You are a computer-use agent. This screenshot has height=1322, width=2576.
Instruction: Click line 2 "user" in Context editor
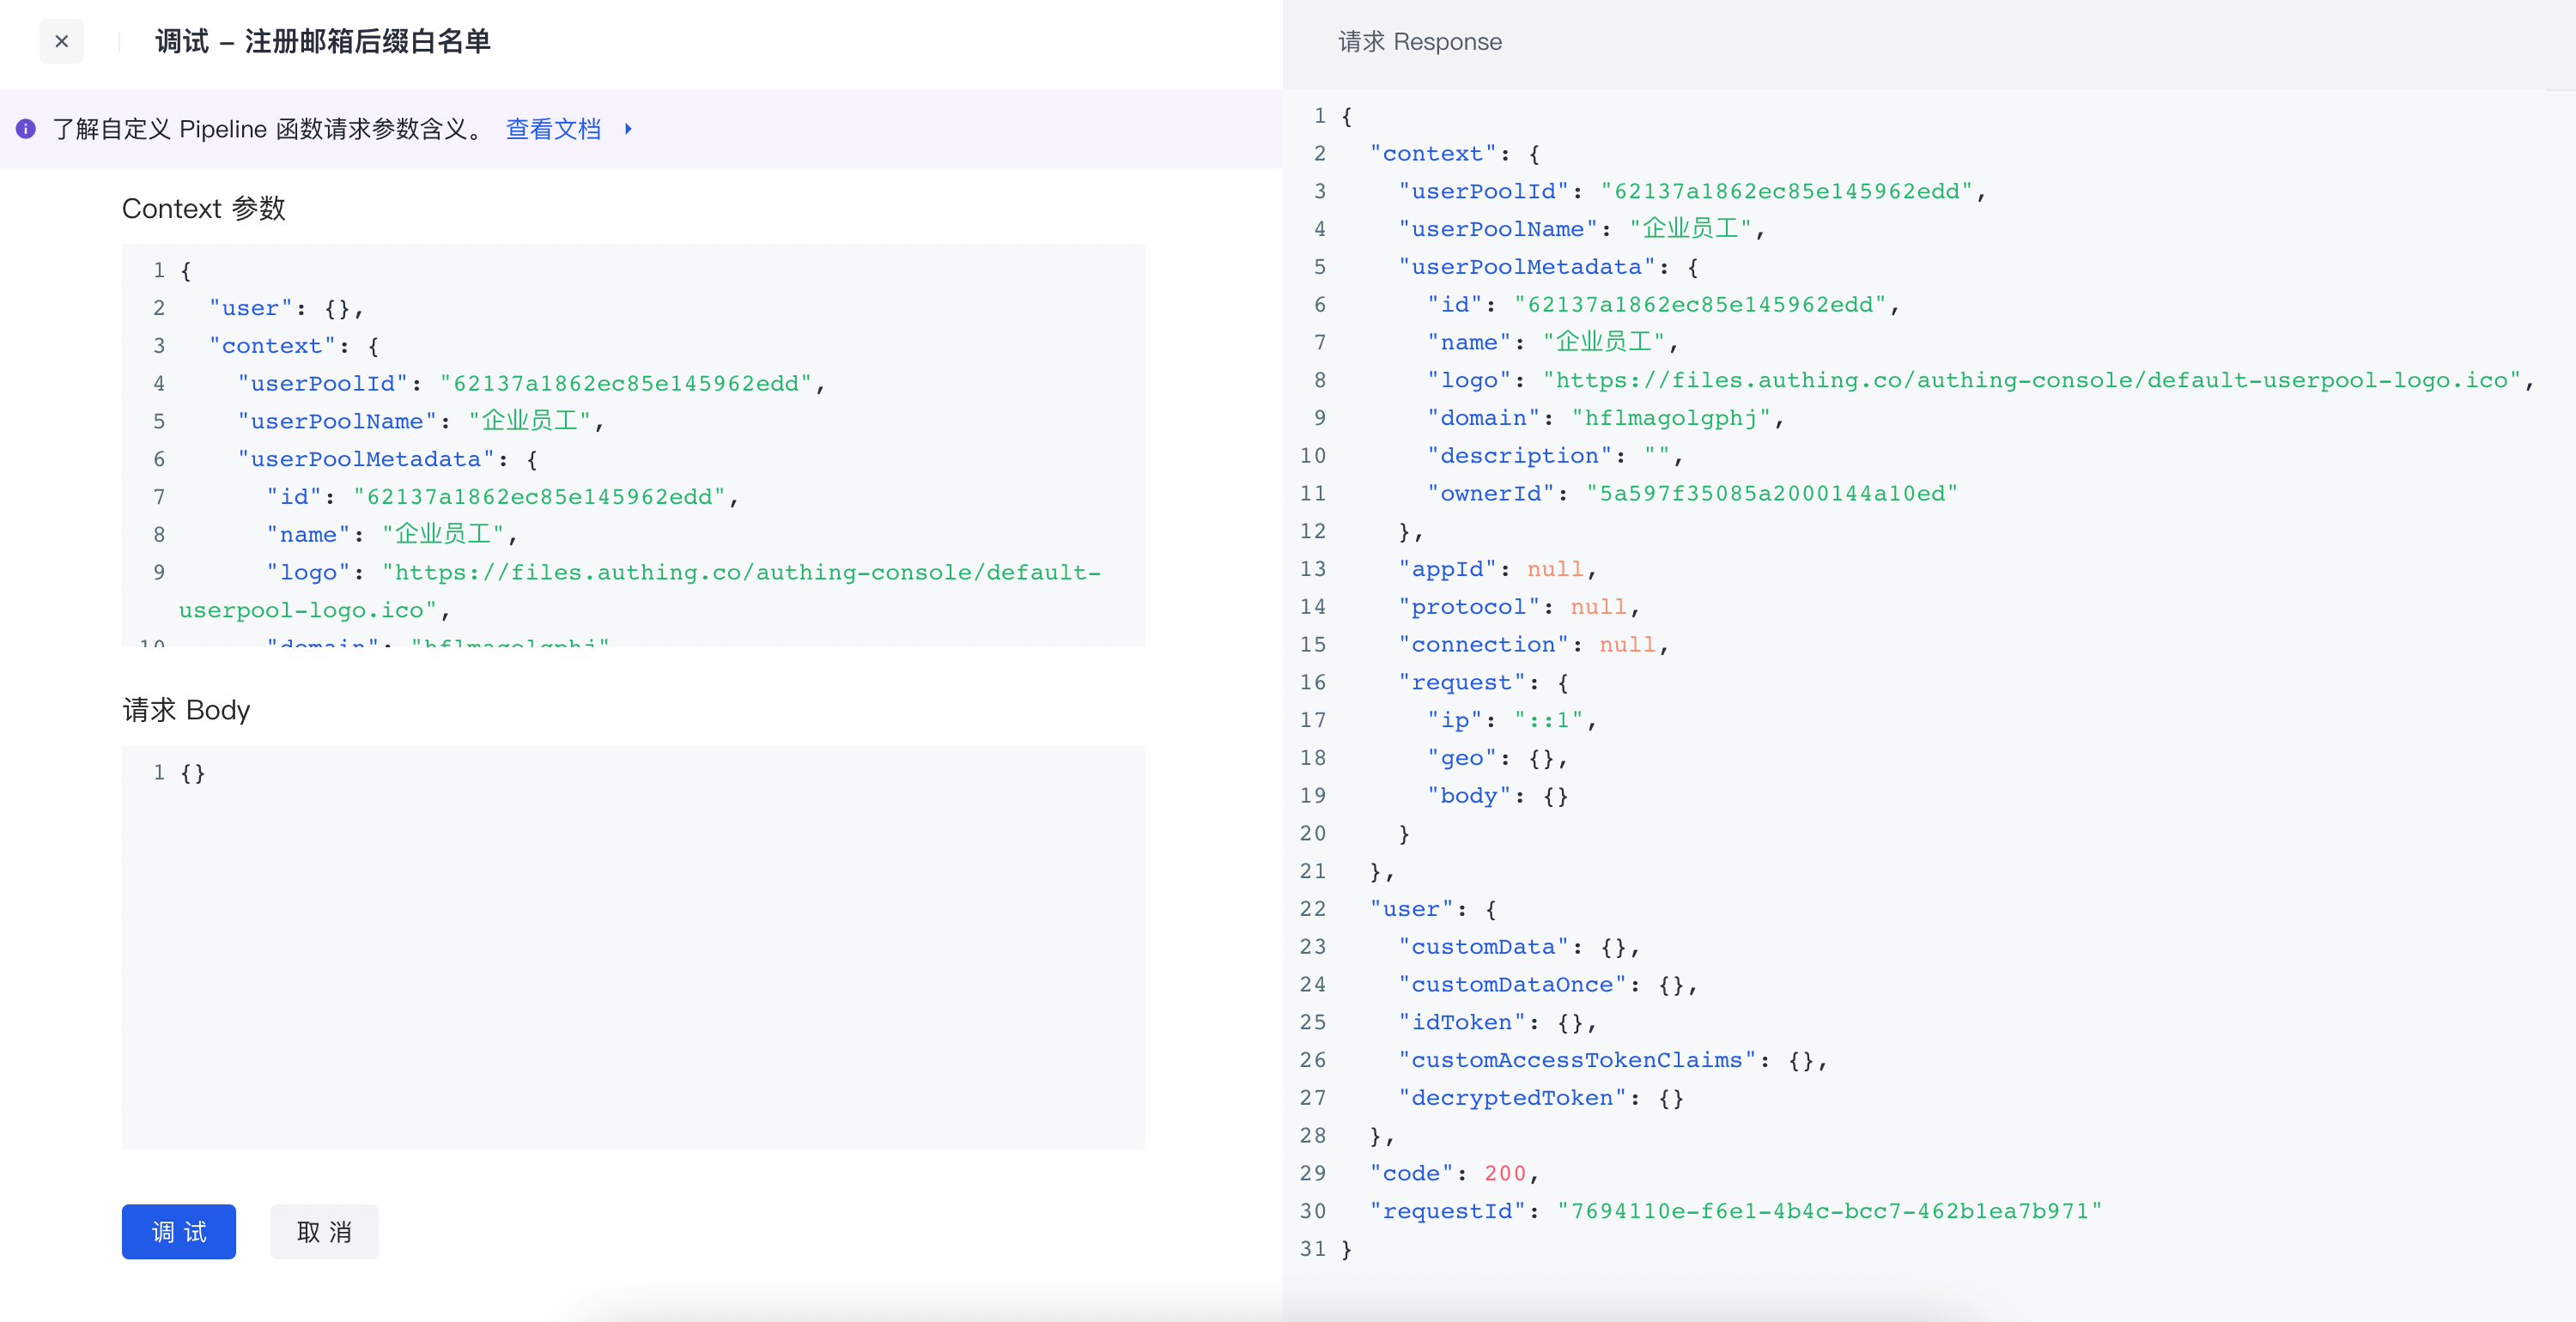click(x=250, y=308)
